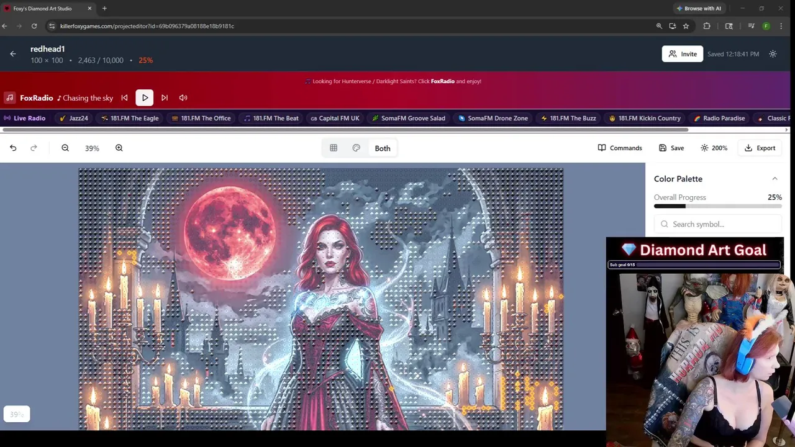Open the browser extensions puzzle icon
The width and height of the screenshot is (795, 447).
click(x=707, y=26)
